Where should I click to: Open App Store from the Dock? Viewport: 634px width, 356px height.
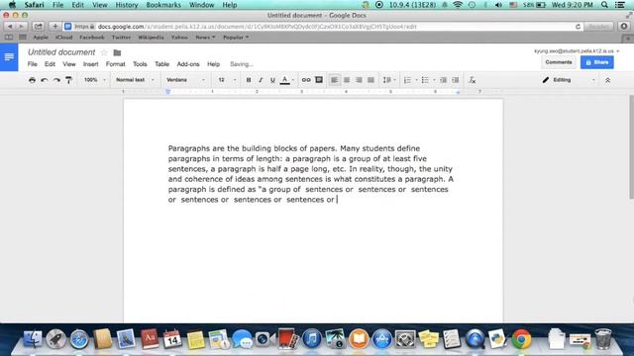381,339
